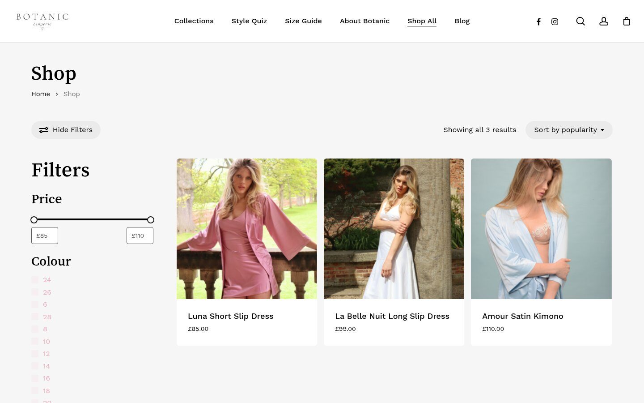
Task: Click the £99.00 price text
Action: (x=346, y=329)
